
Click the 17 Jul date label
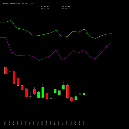pos(75,123)
